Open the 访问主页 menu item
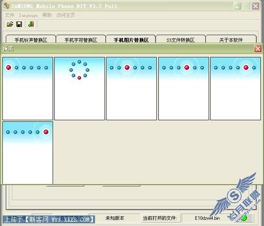This screenshot has width=264, height=226. [x=65, y=15]
